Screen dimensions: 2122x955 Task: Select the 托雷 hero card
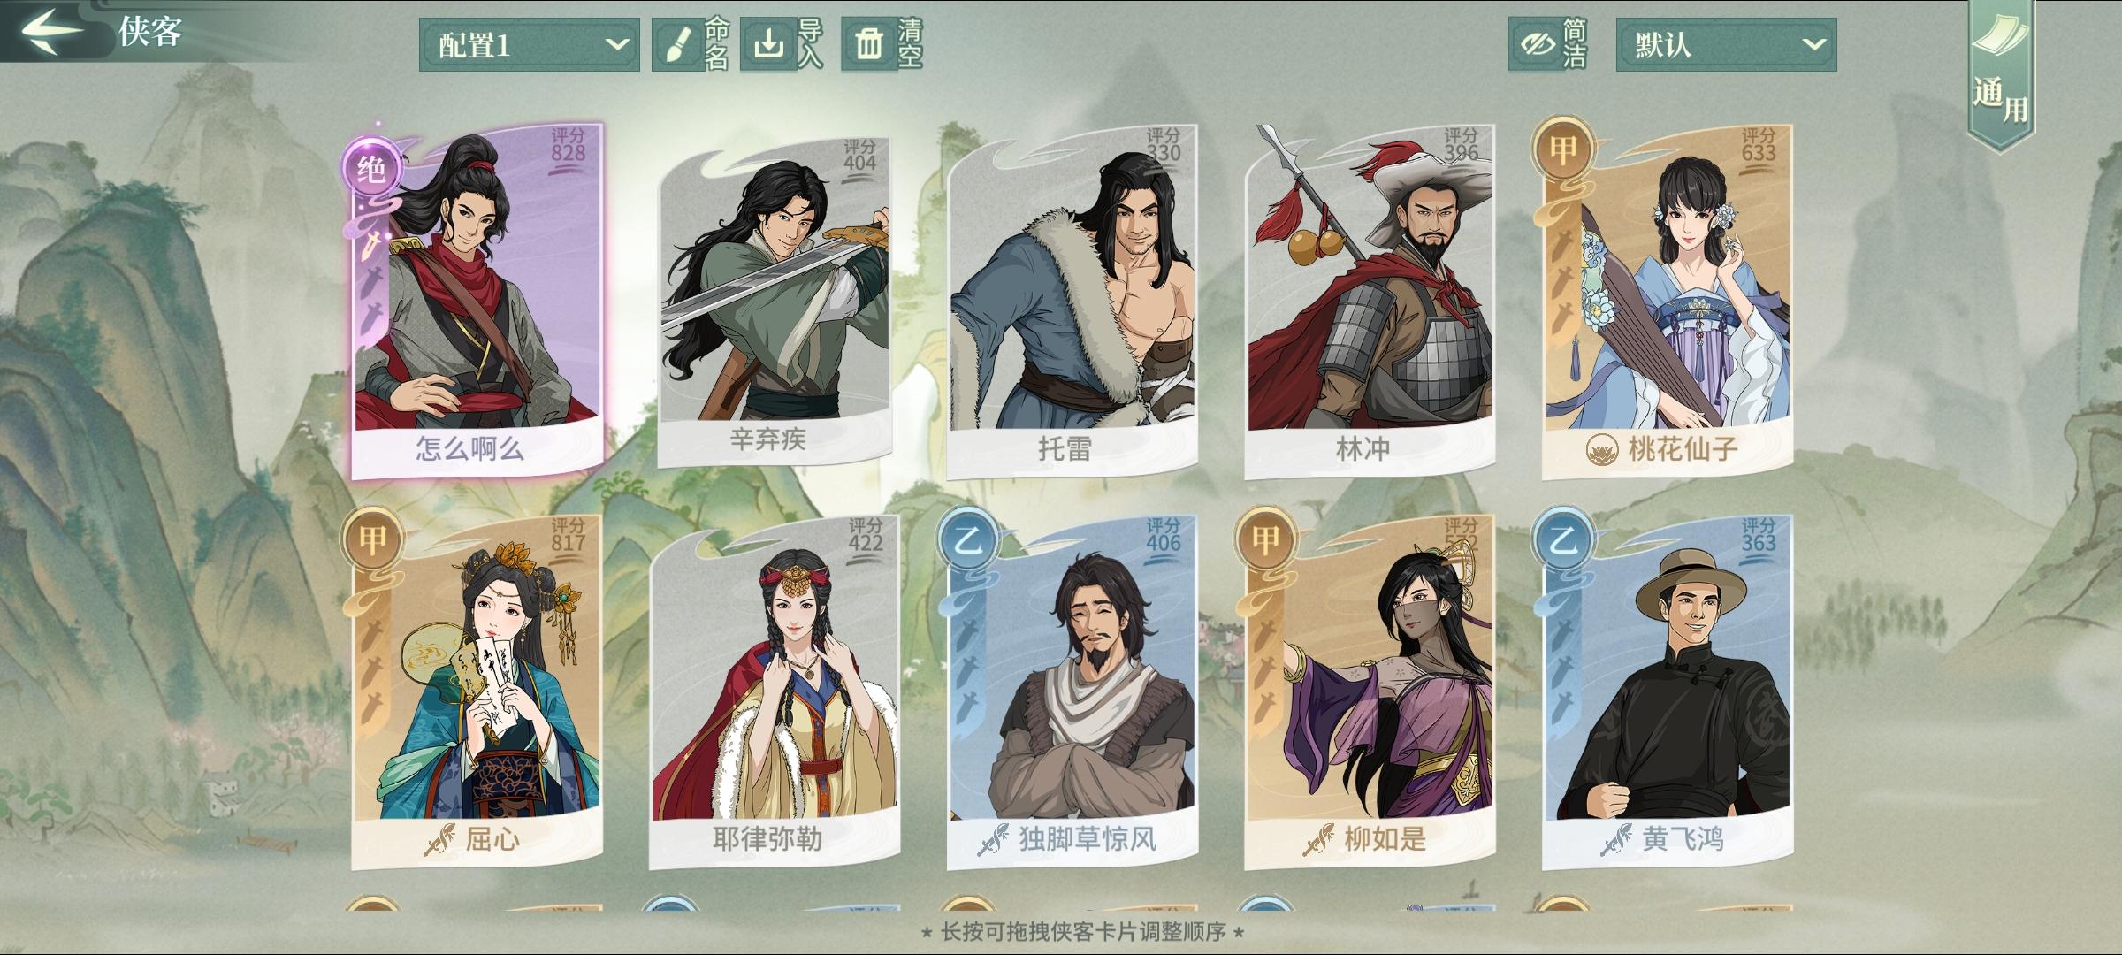pyautogui.click(x=1072, y=301)
